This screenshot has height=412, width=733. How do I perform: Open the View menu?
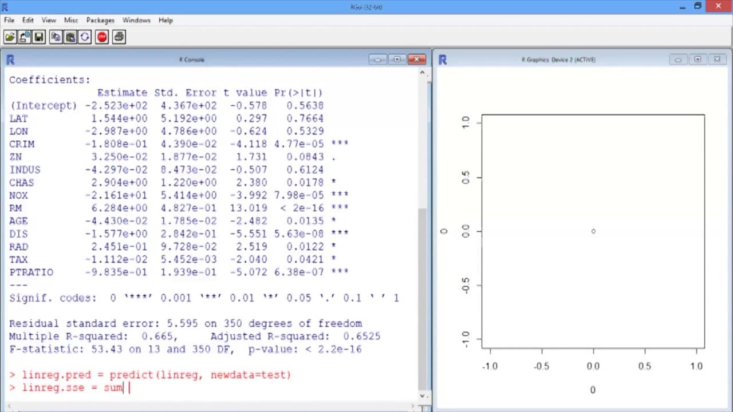[x=49, y=20]
